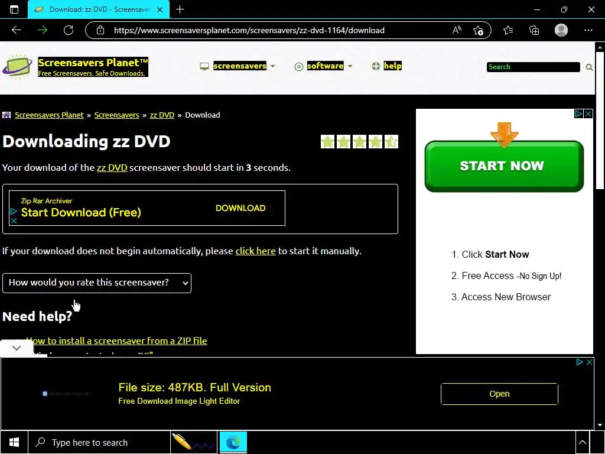
Task: Click 'click here' to start manually
Action: [255, 251]
